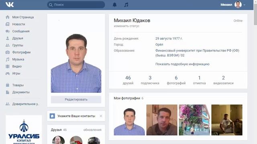Click the home icon beside Моя Страница
This screenshot has height=144, width=257.
[x=8, y=17]
